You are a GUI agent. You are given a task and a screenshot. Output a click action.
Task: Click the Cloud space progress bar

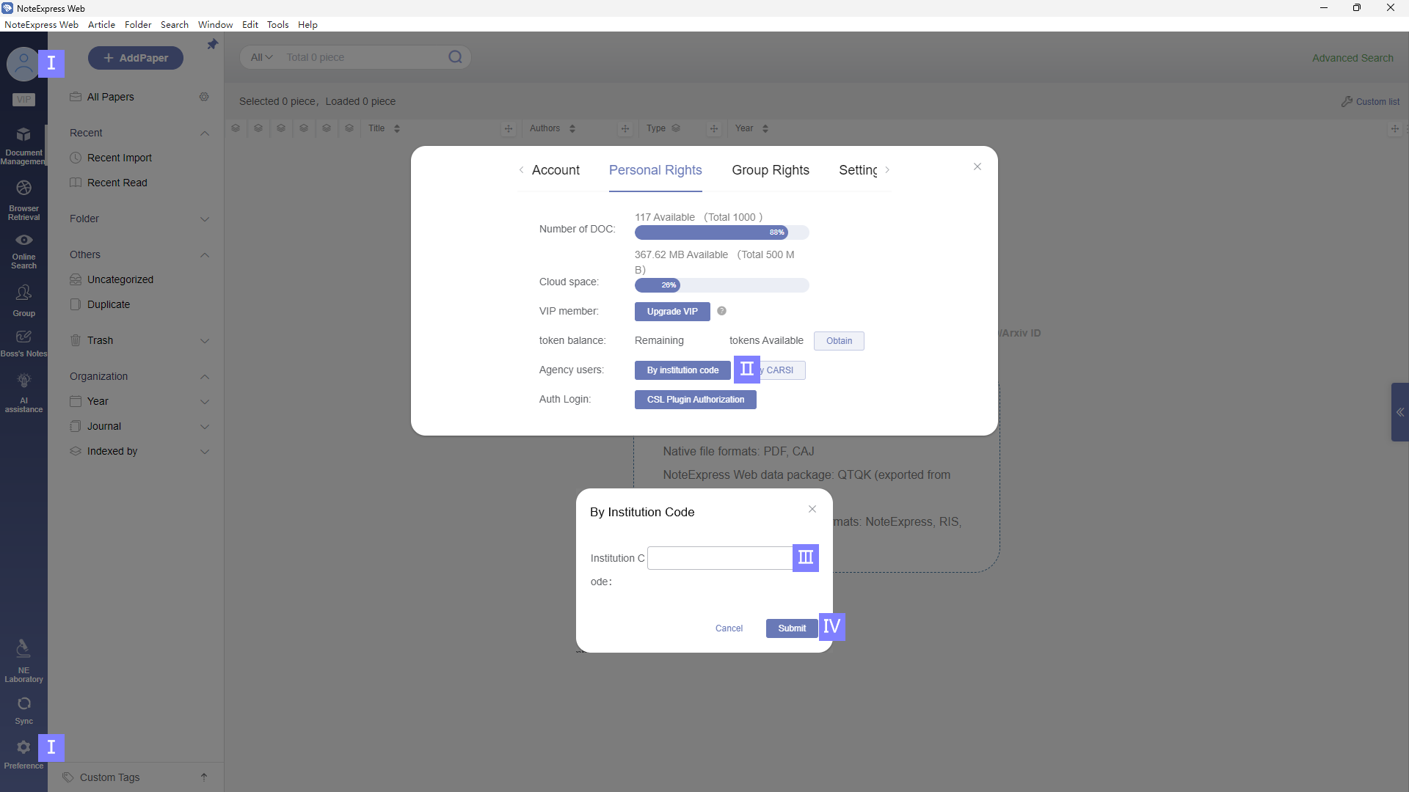pos(721,285)
